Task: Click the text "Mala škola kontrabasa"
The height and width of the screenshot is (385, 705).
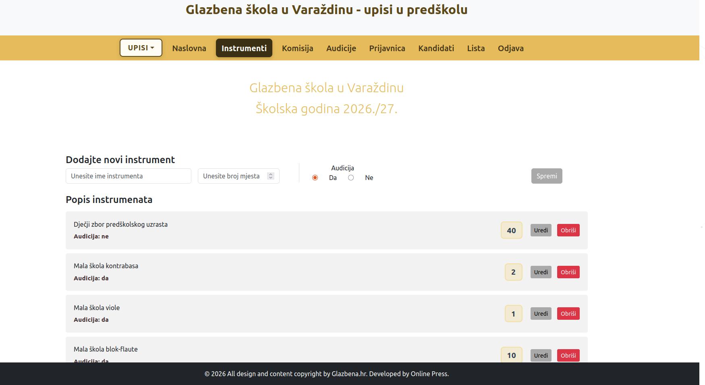Action: (106, 266)
